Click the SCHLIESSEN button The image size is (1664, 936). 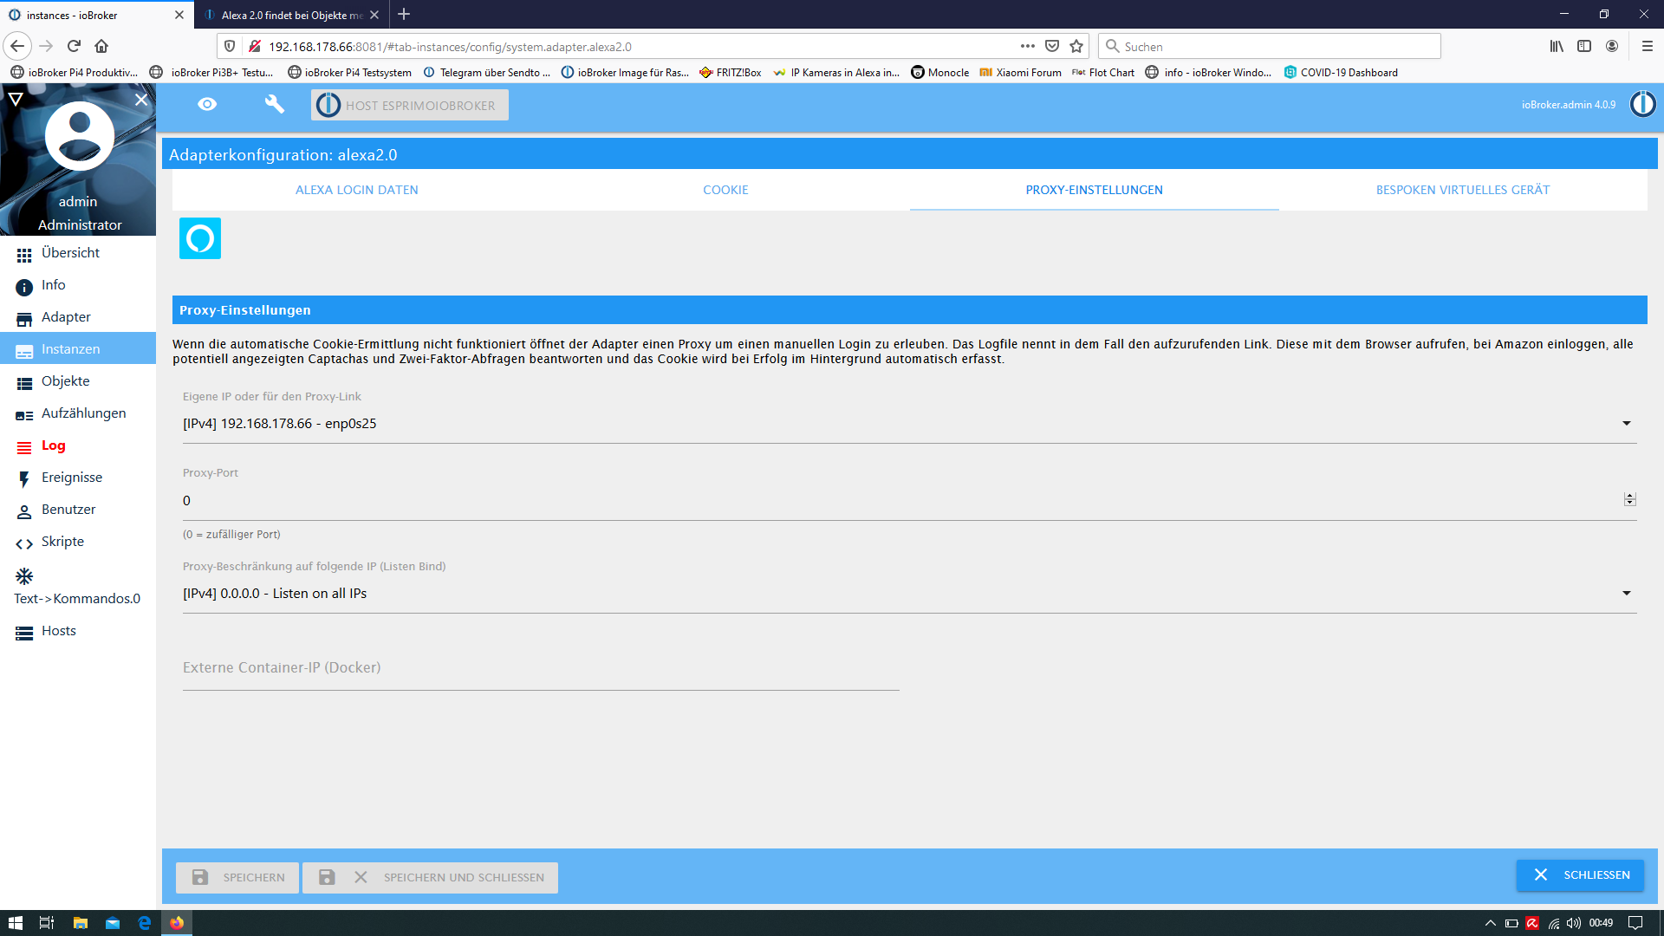pos(1580,875)
